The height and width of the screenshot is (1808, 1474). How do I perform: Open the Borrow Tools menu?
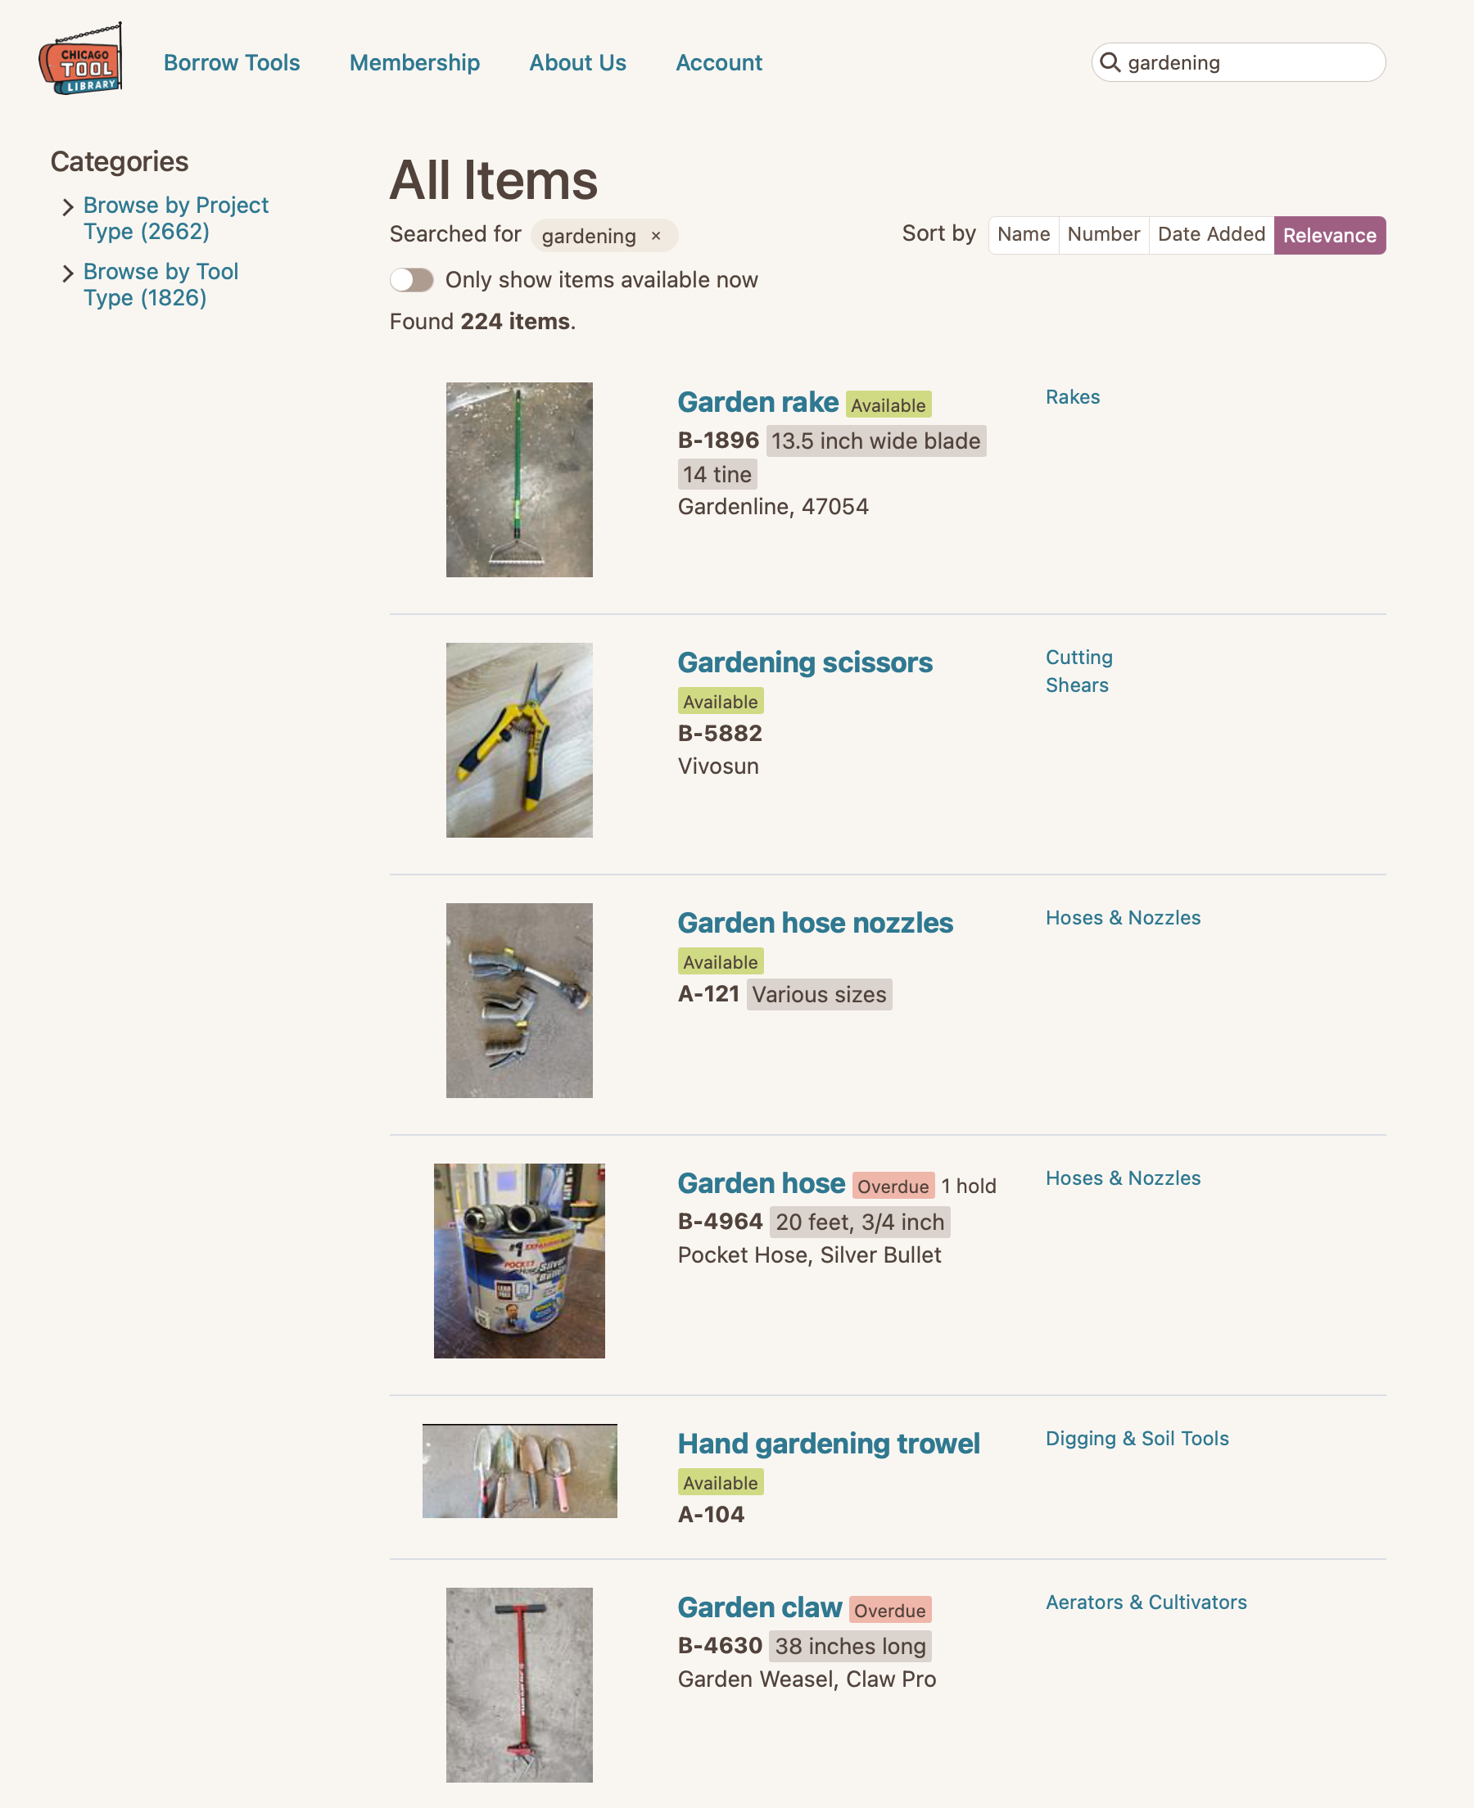point(232,63)
